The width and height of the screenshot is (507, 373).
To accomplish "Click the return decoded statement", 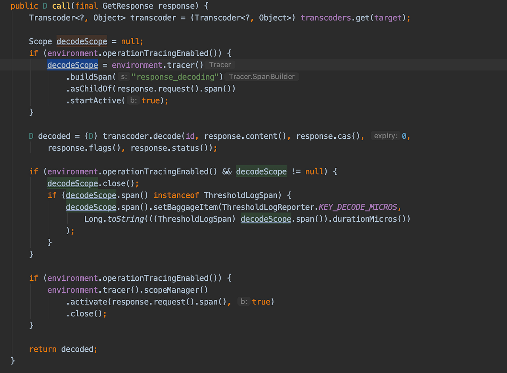I will pyautogui.click(x=63, y=349).
